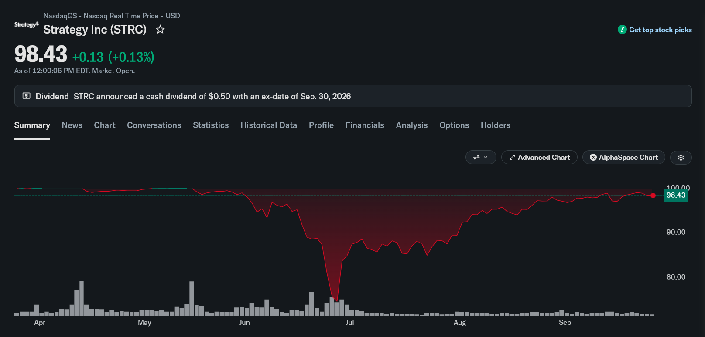Click the Strategy Inc (STRC) title
Viewport: 705px width, 337px height.
pyautogui.click(x=95, y=30)
